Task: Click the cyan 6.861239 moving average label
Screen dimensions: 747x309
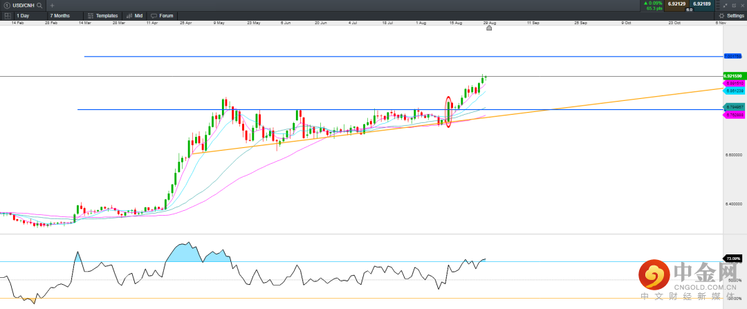Action: pyautogui.click(x=732, y=91)
